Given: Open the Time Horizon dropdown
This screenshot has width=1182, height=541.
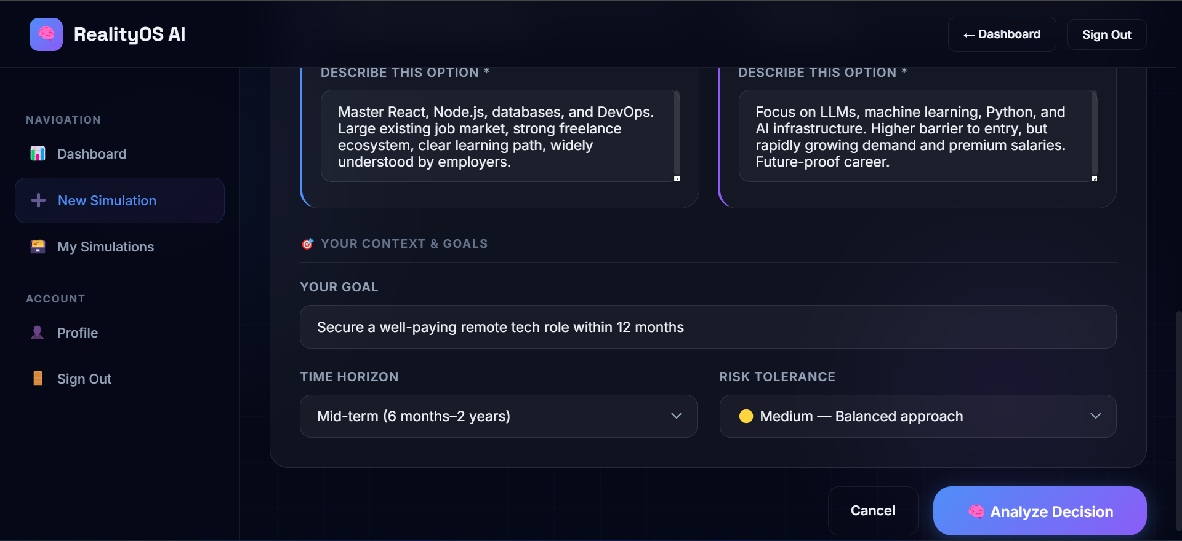Looking at the screenshot, I should 498,416.
